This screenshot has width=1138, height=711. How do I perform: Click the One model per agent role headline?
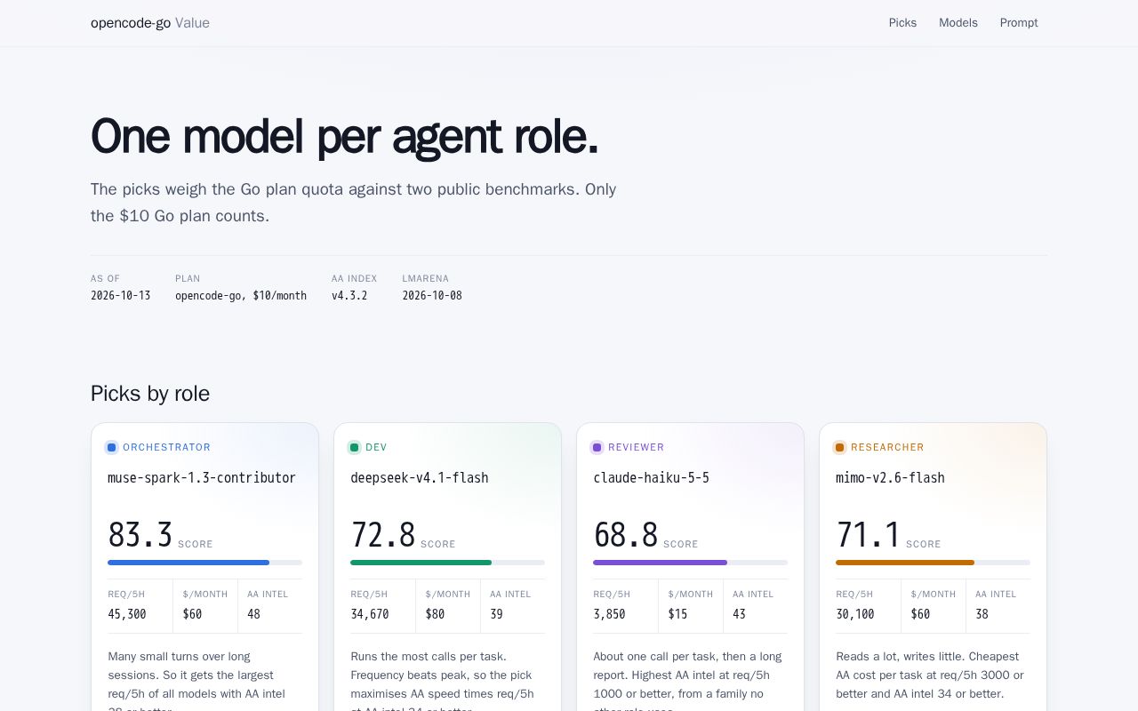[345, 137]
